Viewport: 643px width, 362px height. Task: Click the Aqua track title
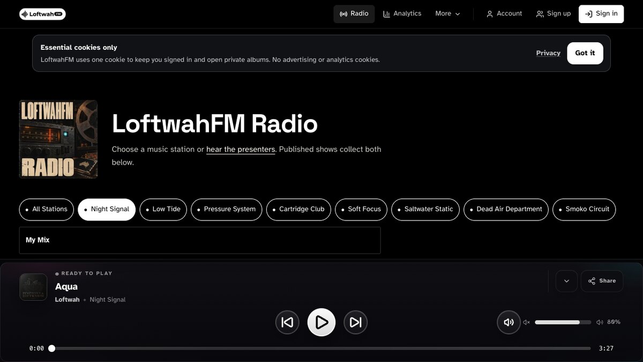coord(66,286)
